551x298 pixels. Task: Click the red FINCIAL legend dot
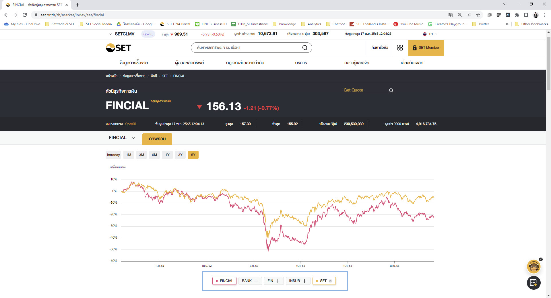coord(216,281)
